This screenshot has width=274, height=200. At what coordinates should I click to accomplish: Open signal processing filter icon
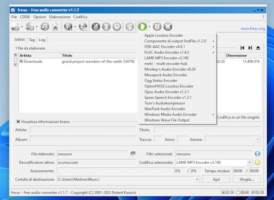tap(106, 27)
